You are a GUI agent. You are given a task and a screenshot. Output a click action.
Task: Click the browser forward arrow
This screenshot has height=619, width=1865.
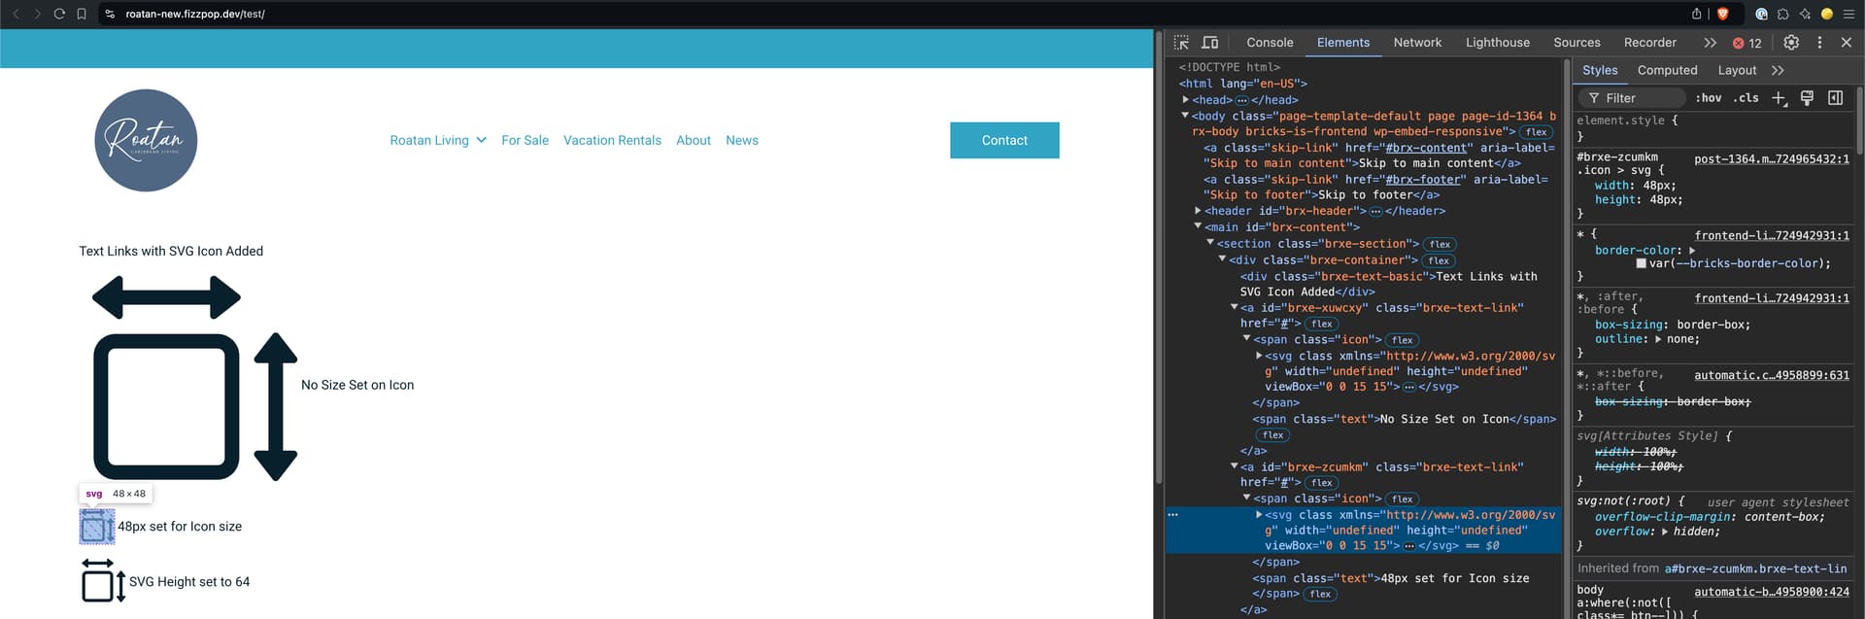tap(37, 14)
